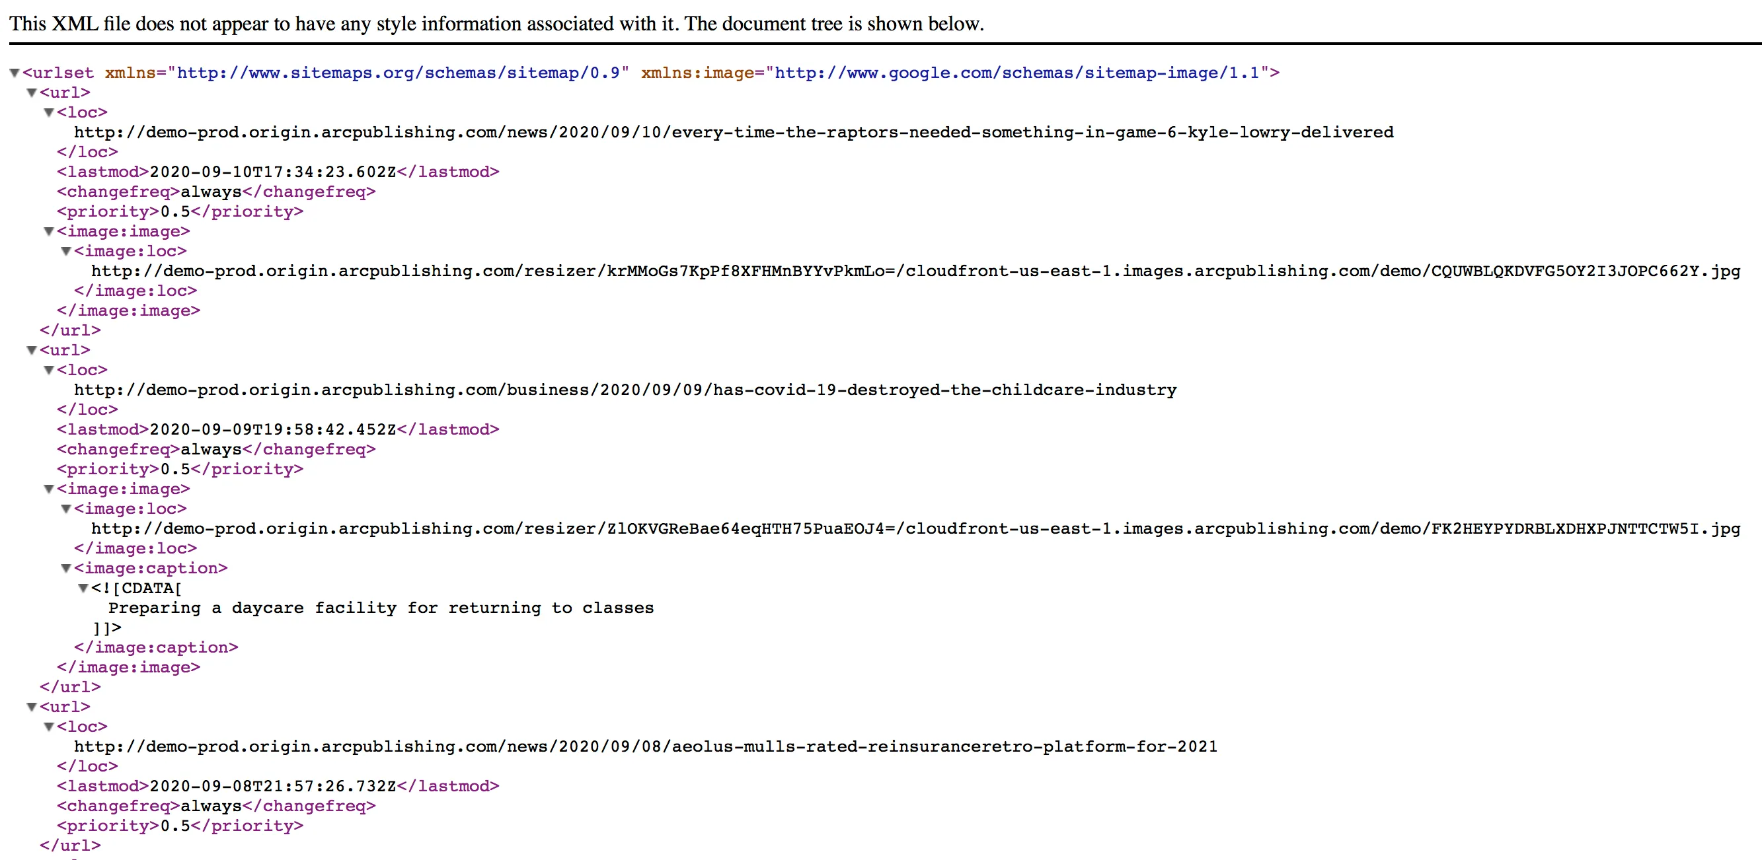This screenshot has width=1762, height=860.
Task: Click the resizer image URL ending CQUWBLQKDVFG5OY2I3JOPC662Y.jpg
Action: [x=916, y=271]
